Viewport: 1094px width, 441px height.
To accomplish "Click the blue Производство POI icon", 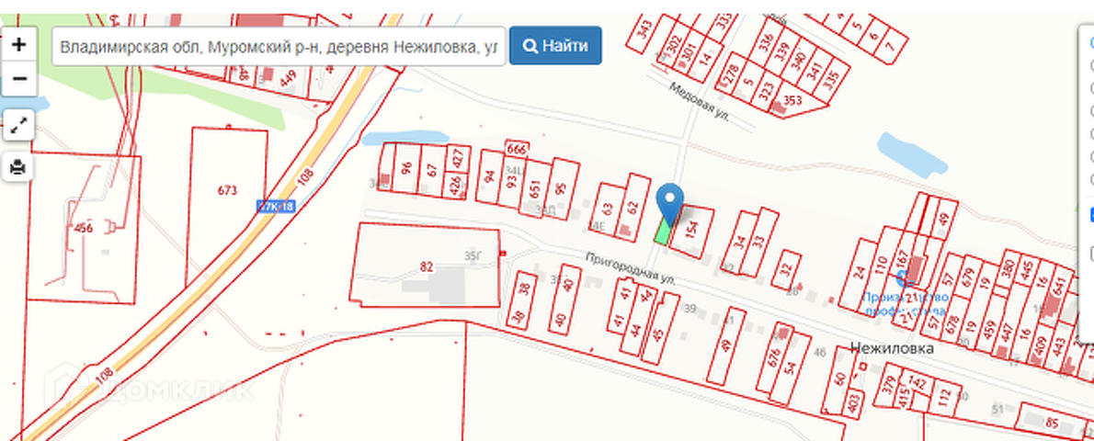I will pos(905,279).
